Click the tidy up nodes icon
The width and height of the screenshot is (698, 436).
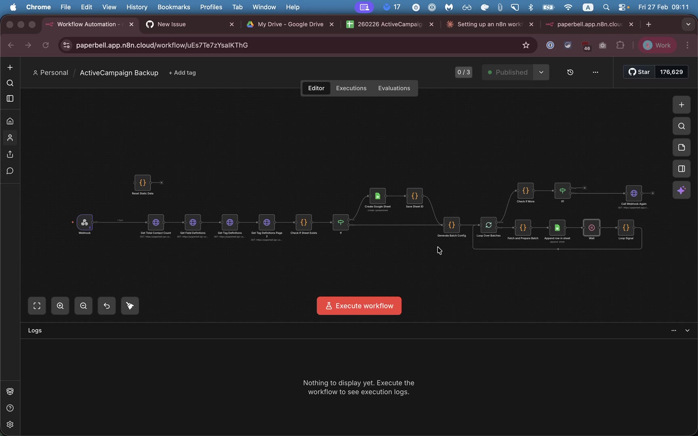(x=130, y=306)
